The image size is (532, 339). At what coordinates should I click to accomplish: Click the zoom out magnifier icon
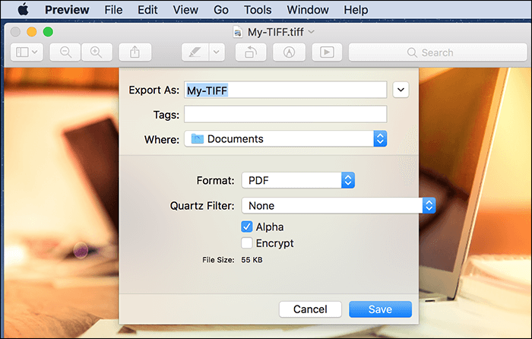click(x=65, y=52)
